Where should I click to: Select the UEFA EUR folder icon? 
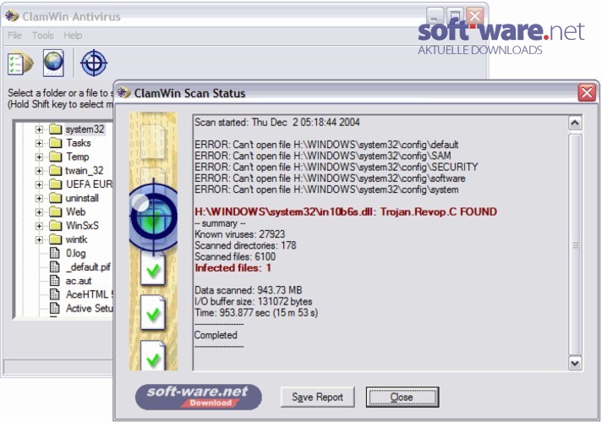click(56, 184)
